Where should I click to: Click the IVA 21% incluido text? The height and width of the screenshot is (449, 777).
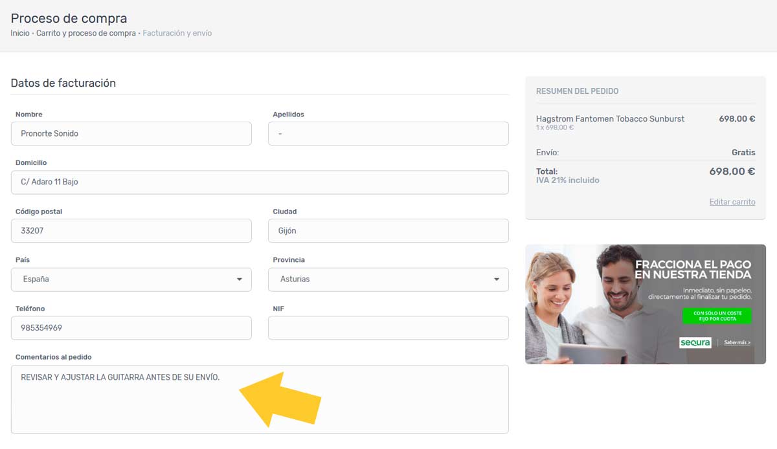point(568,181)
